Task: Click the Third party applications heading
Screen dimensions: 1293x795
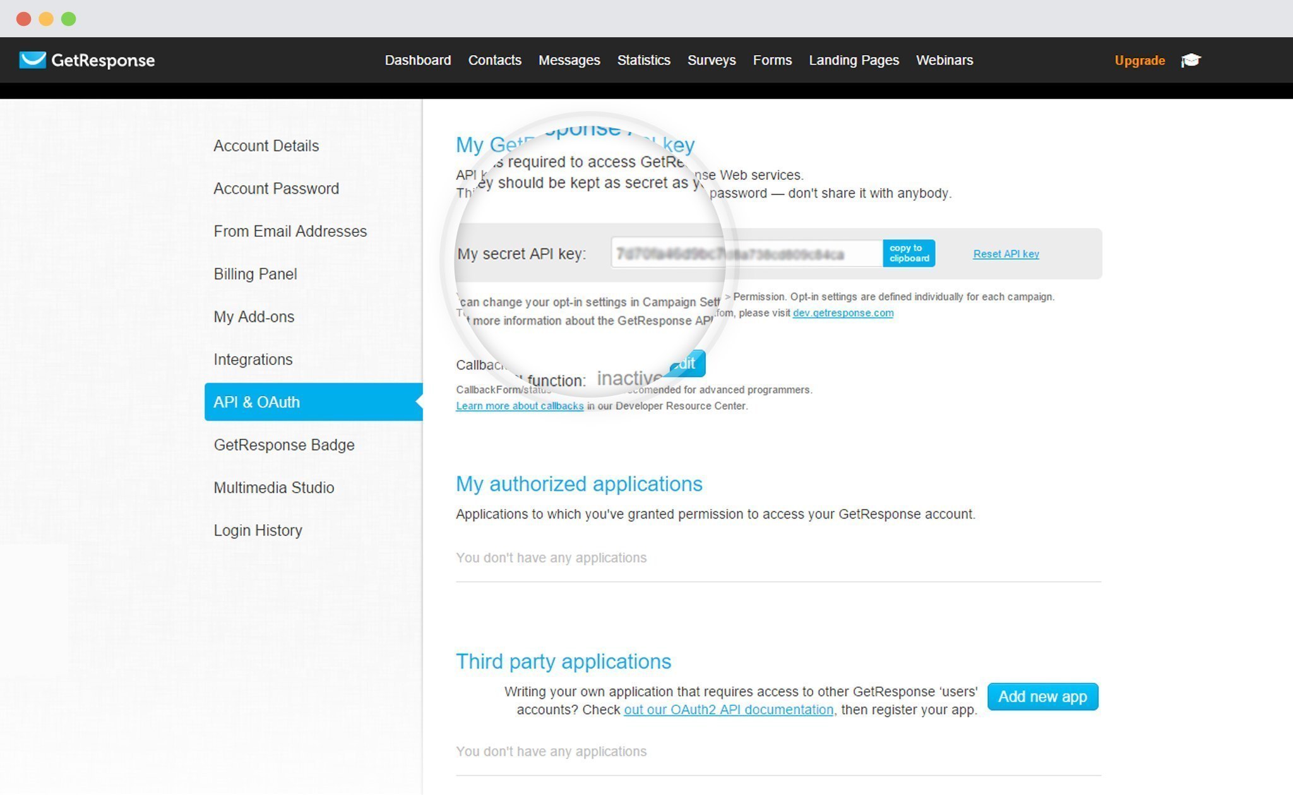Action: tap(563, 661)
